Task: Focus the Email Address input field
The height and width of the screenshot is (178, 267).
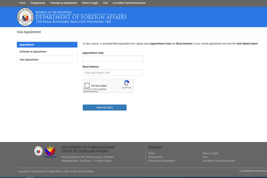Action: tap(113, 73)
